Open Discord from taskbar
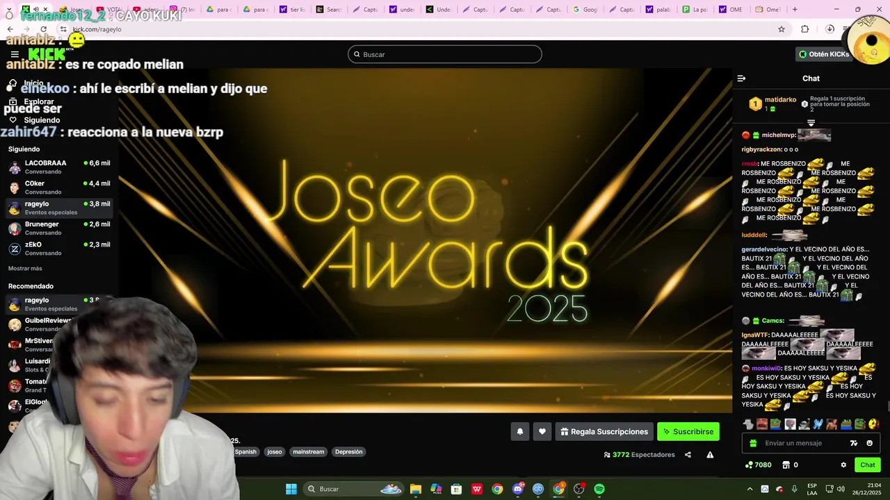The height and width of the screenshot is (500, 890). 518,489
